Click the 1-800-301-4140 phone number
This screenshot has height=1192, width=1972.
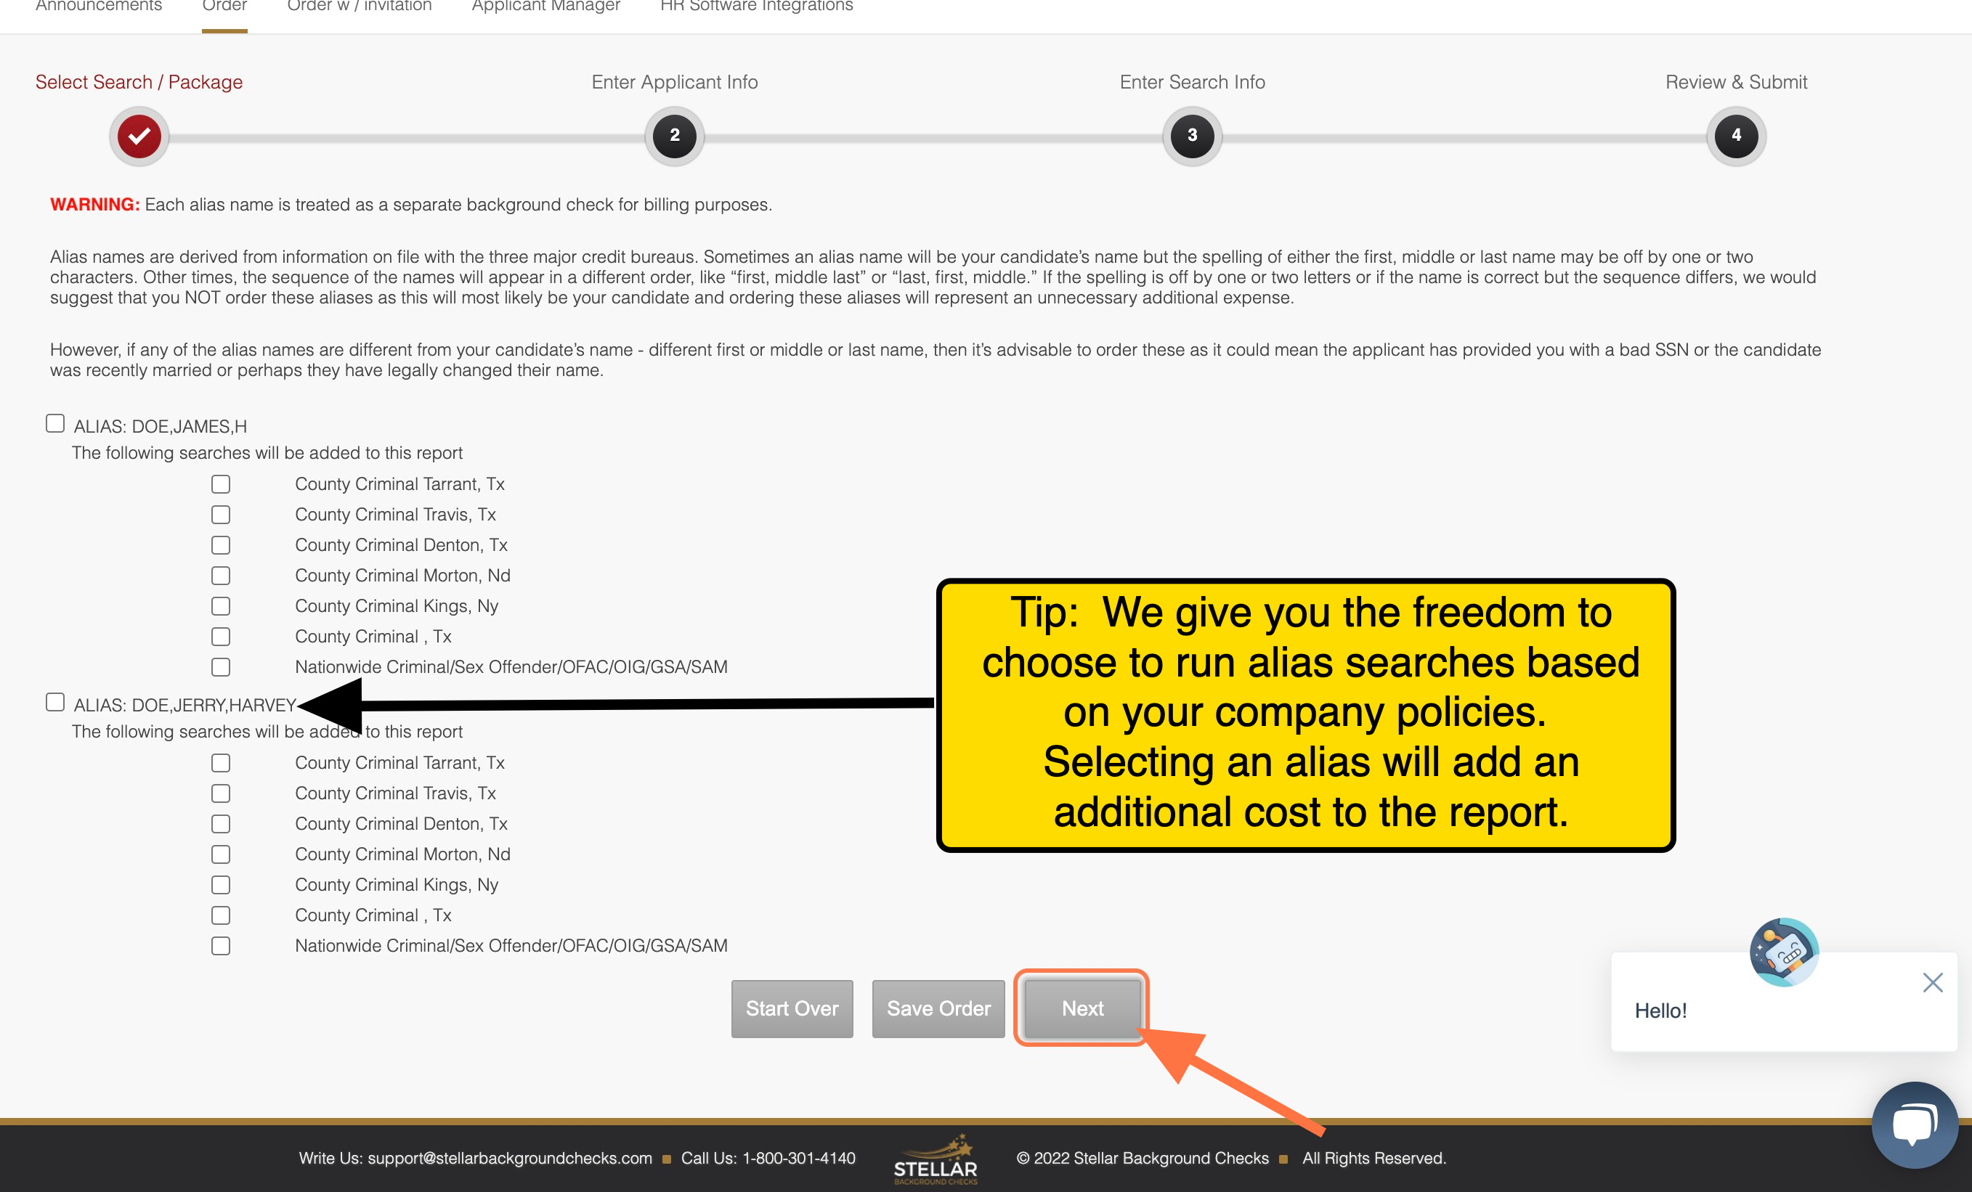pyautogui.click(x=799, y=1159)
